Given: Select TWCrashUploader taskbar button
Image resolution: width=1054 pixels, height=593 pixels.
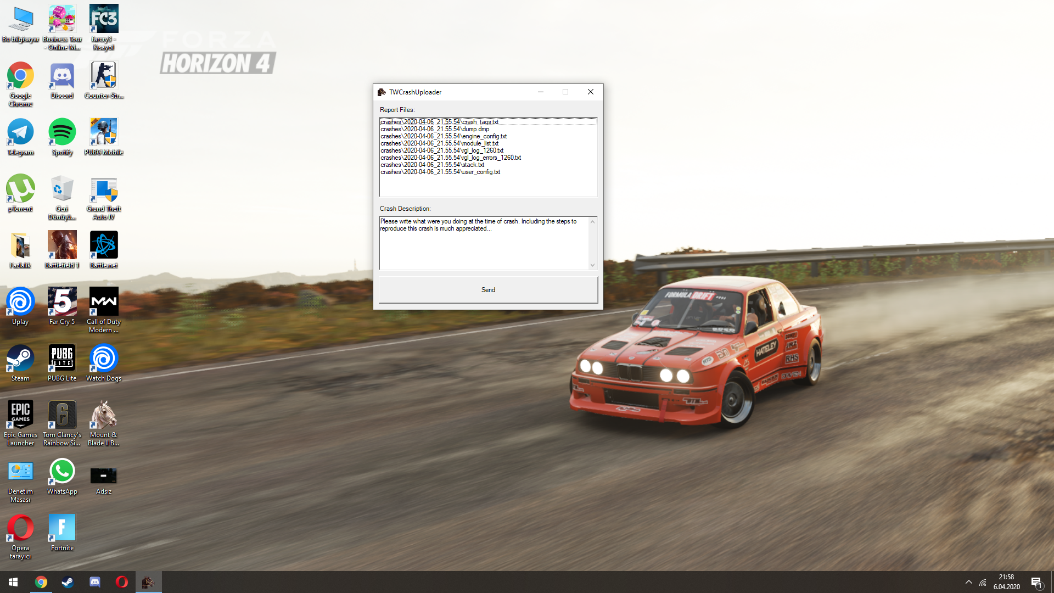Looking at the screenshot, I should click(148, 582).
